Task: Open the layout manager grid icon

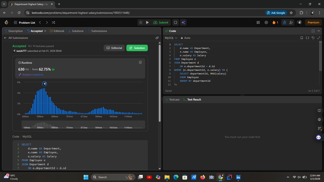Action: pyautogui.click(x=258, y=23)
